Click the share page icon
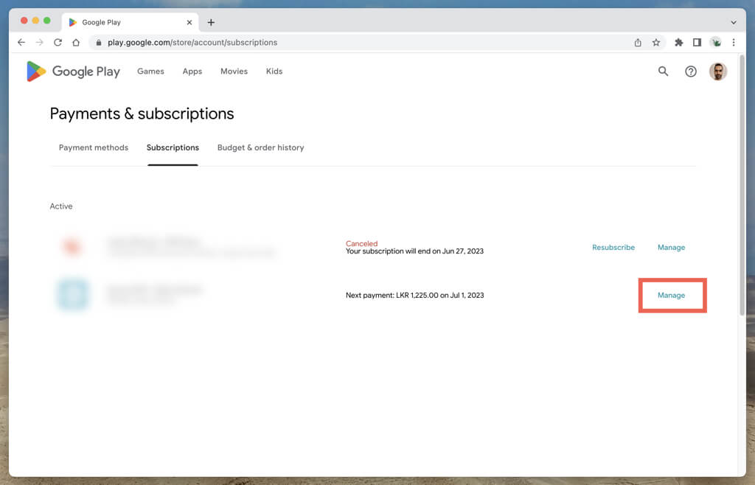 pos(638,43)
